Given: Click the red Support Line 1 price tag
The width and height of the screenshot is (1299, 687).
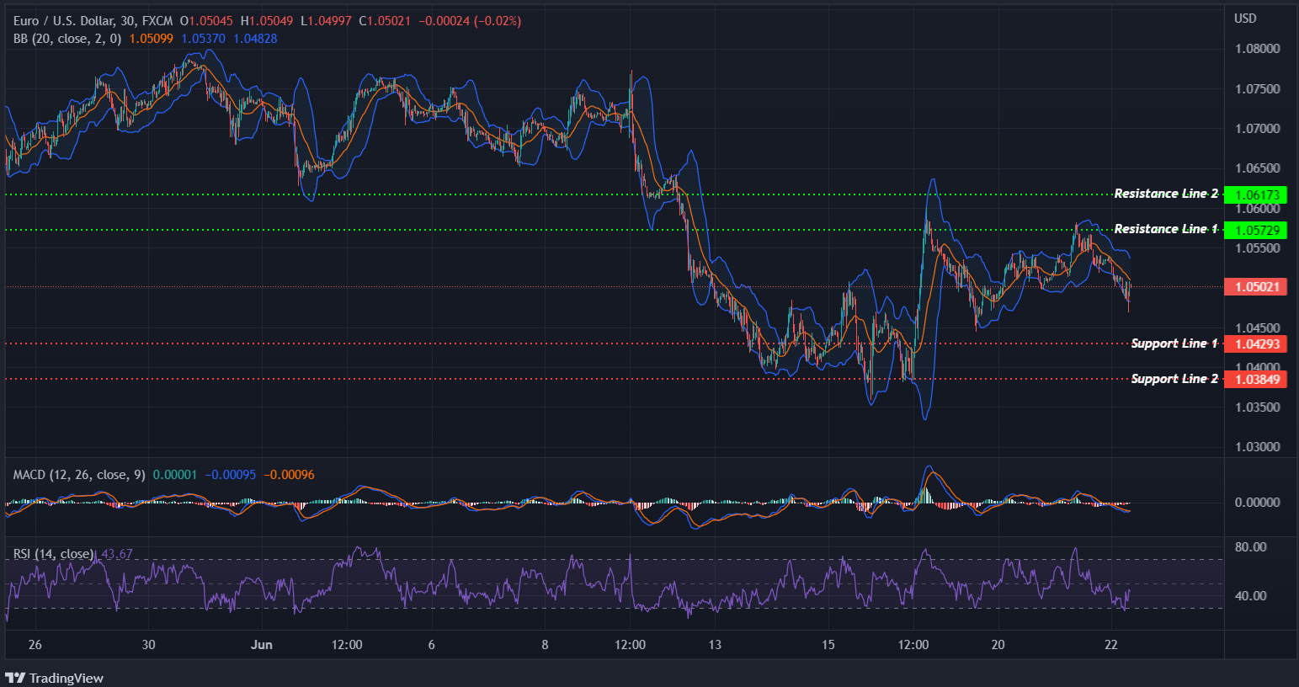Looking at the screenshot, I should [1255, 343].
